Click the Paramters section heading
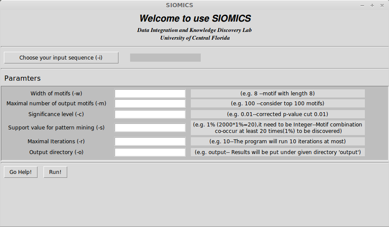The width and height of the screenshot is (389, 227). tap(22, 78)
